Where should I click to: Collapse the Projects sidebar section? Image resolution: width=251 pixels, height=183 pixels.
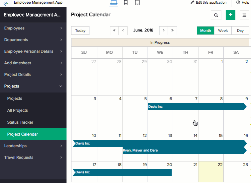pyautogui.click(x=33, y=86)
